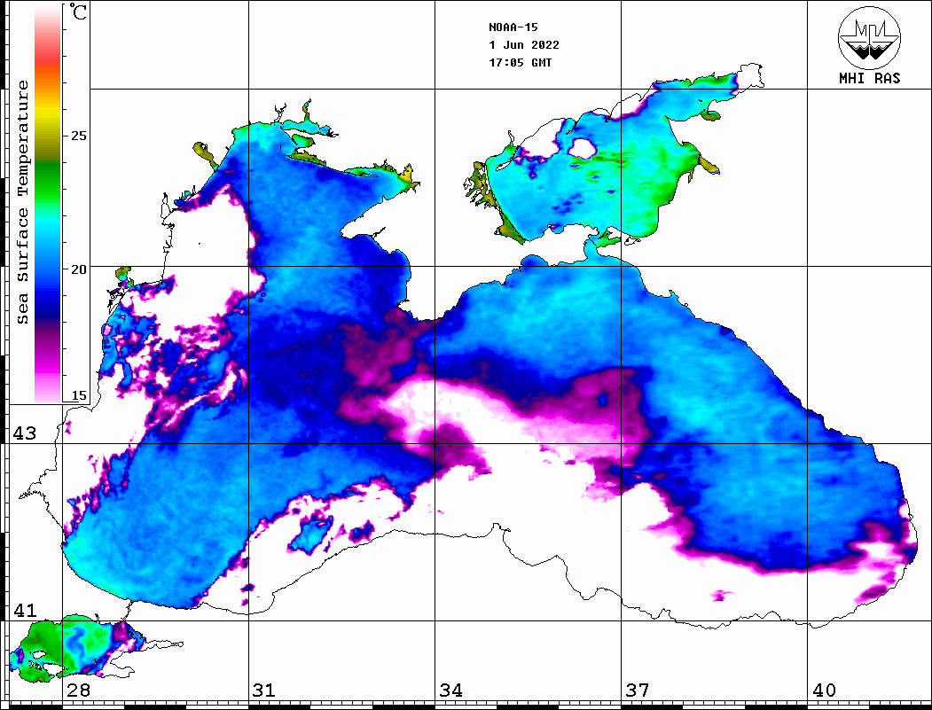This screenshot has width=932, height=710.
Task: Click the time text 17:05 GMT
Action: 520,62
